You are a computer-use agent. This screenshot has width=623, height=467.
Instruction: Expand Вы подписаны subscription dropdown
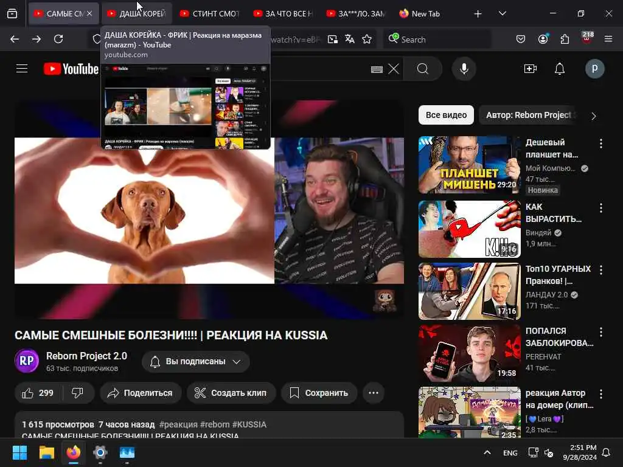coord(196,362)
